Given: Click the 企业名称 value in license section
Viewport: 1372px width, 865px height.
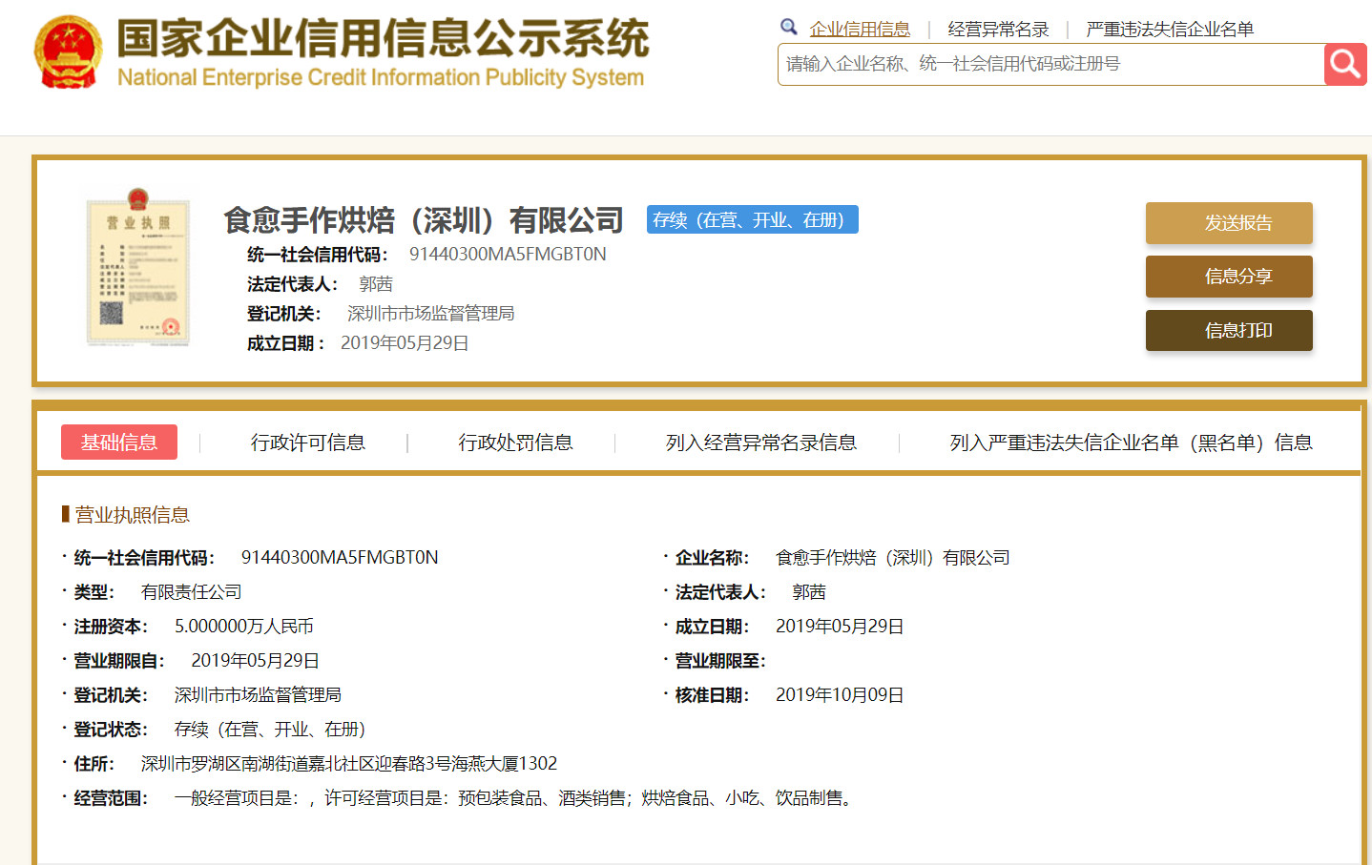Looking at the screenshot, I should coord(892,558).
